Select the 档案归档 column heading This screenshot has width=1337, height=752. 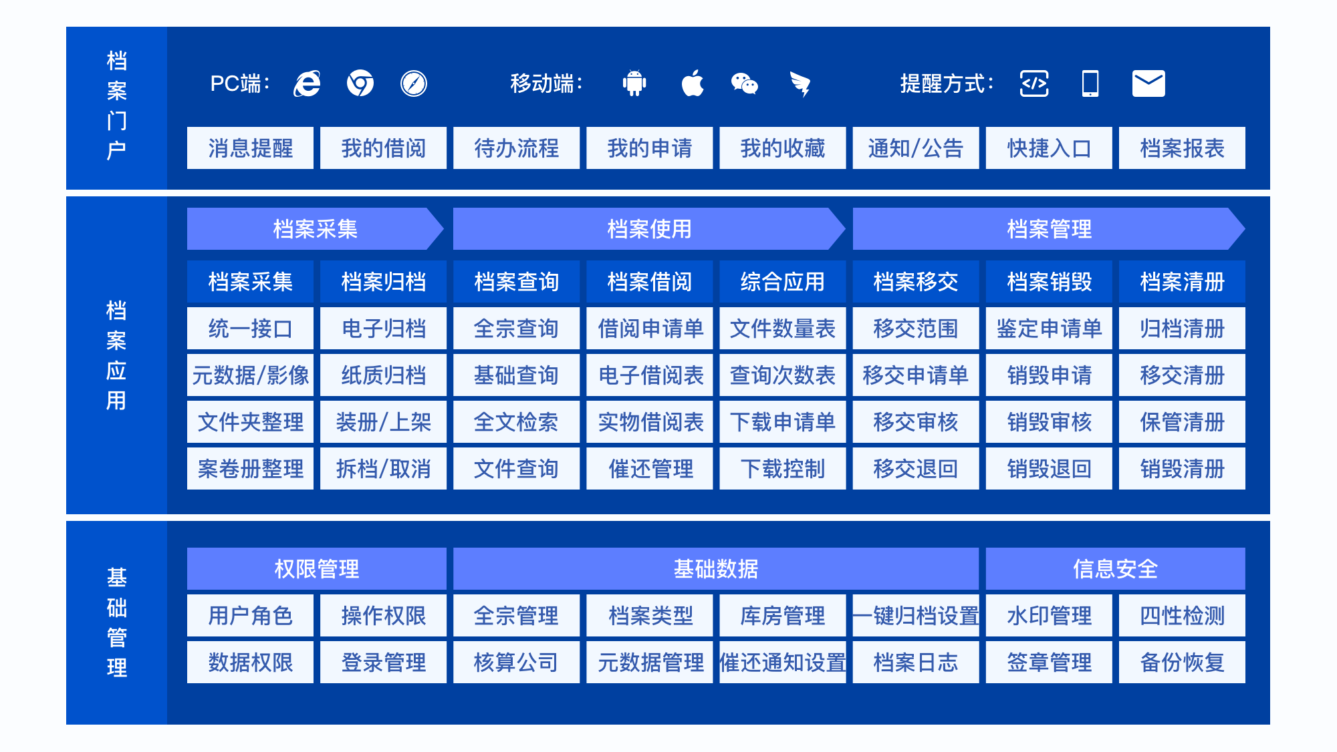click(383, 281)
